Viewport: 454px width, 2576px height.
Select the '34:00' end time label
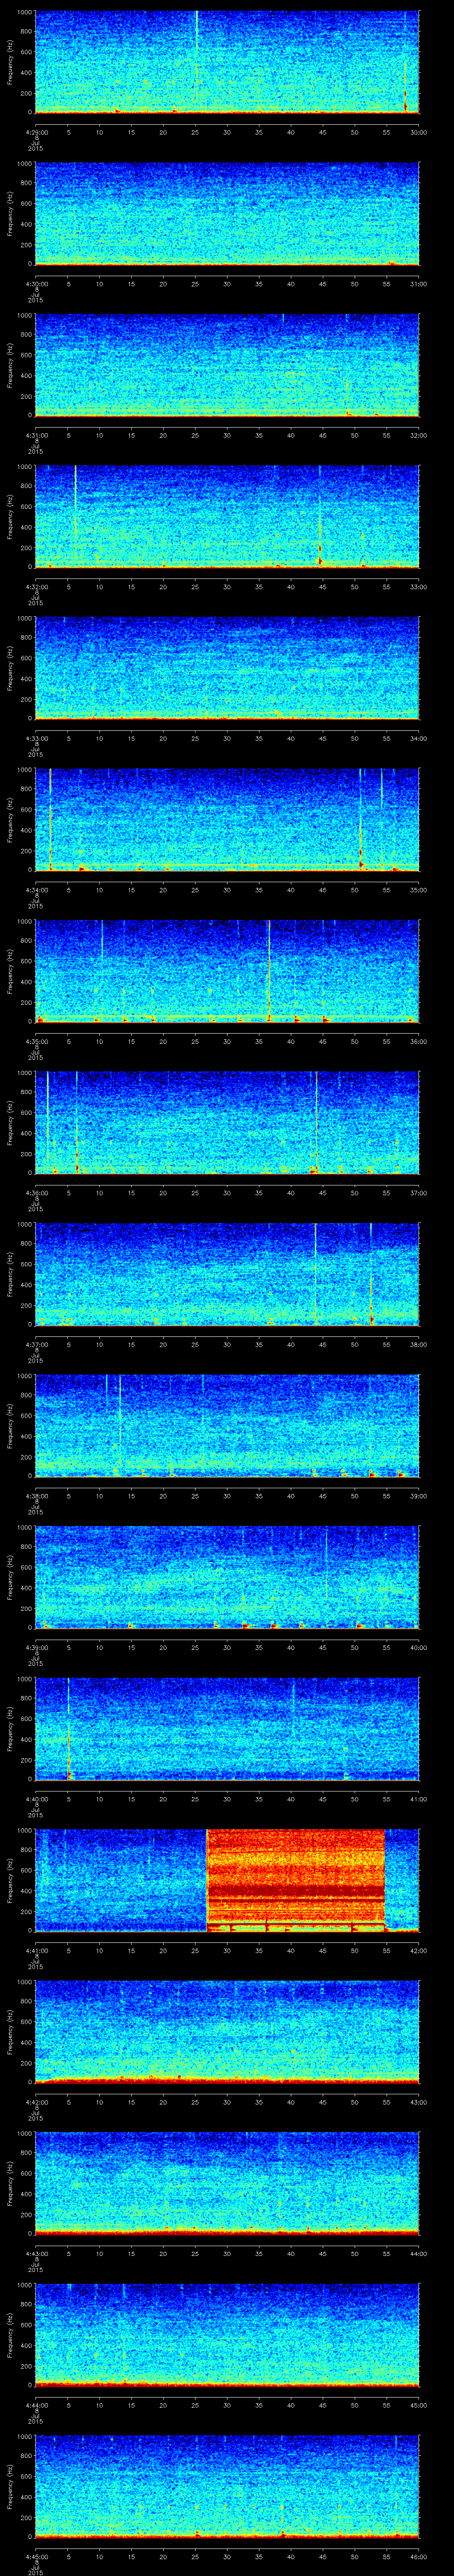[x=418, y=738]
